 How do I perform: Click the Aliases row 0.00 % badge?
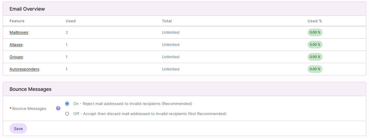point(315,45)
